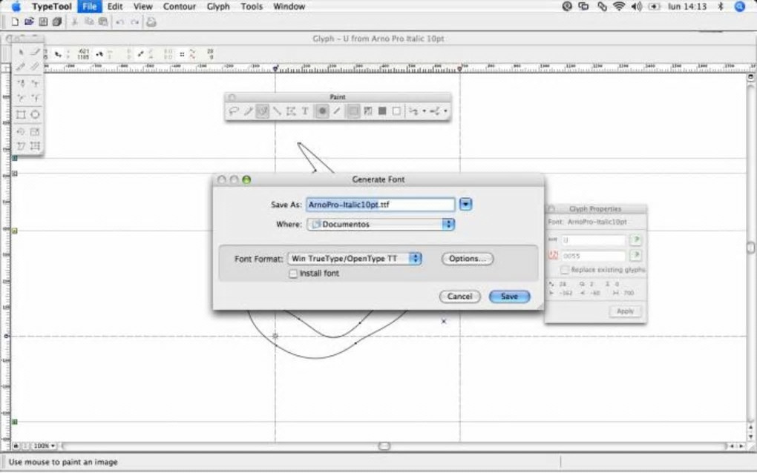Open the Contour menu
The image size is (757, 473).
click(x=180, y=6)
